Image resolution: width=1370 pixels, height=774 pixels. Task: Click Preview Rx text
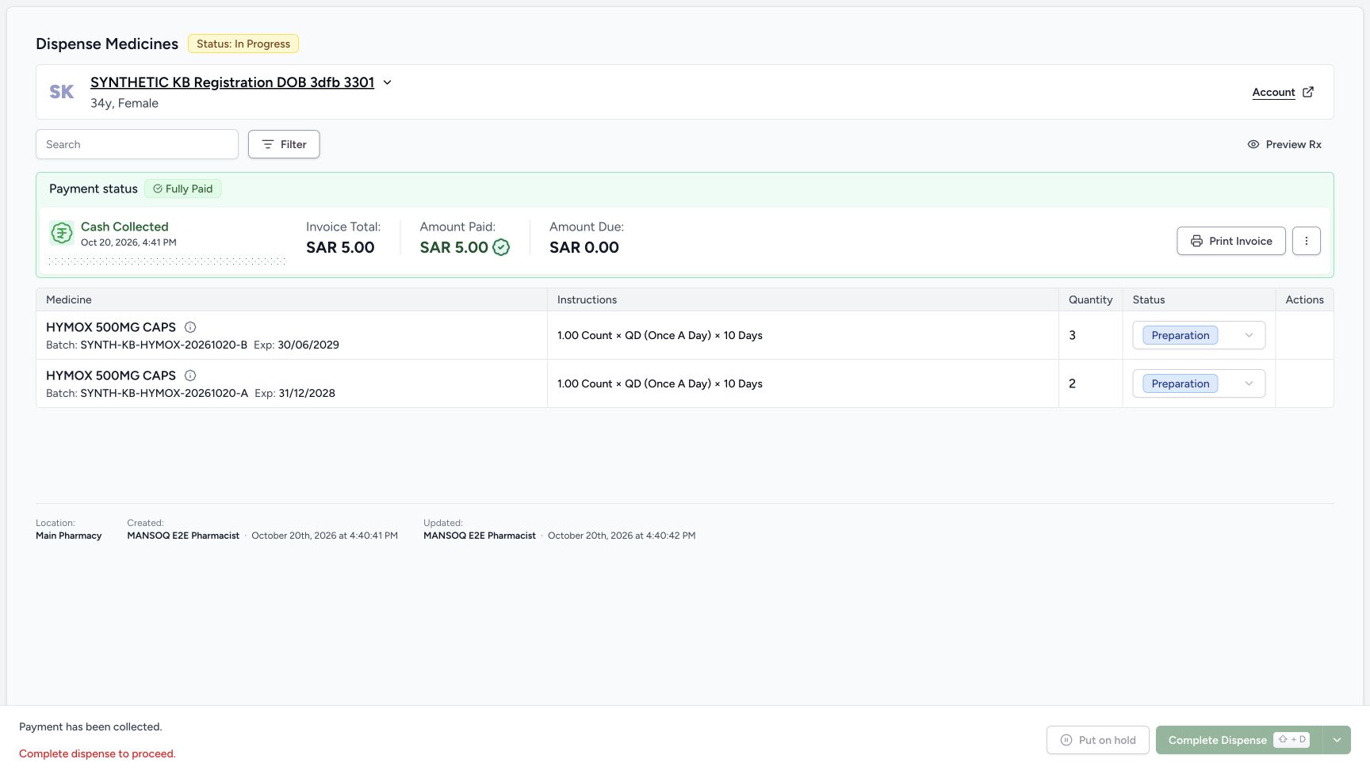(x=1294, y=144)
